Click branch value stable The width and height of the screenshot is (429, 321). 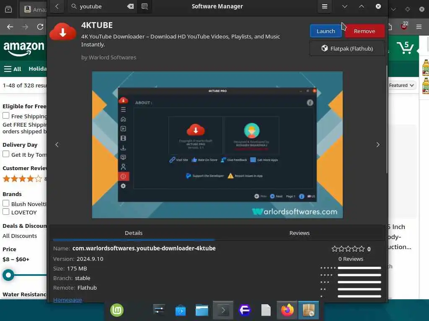tap(83, 278)
